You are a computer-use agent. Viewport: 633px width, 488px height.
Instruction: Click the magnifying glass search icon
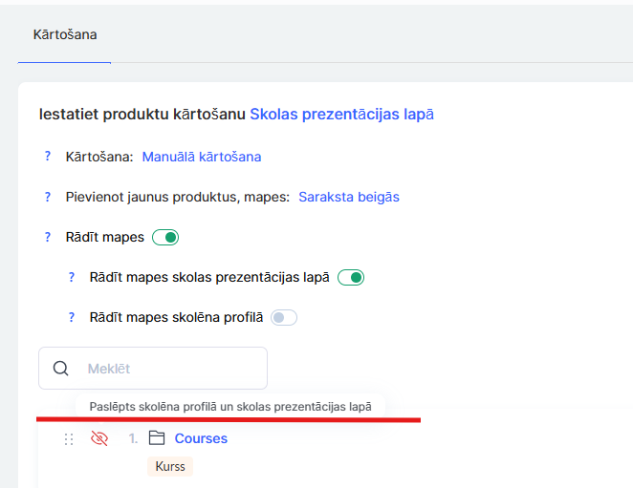coord(61,369)
